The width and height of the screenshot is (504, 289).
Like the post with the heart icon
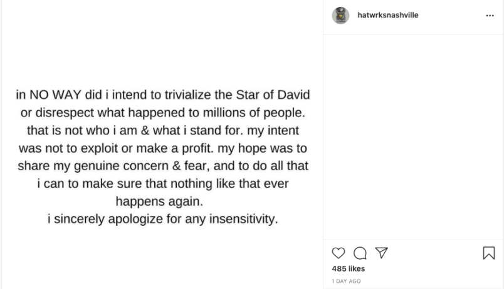[x=339, y=253]
